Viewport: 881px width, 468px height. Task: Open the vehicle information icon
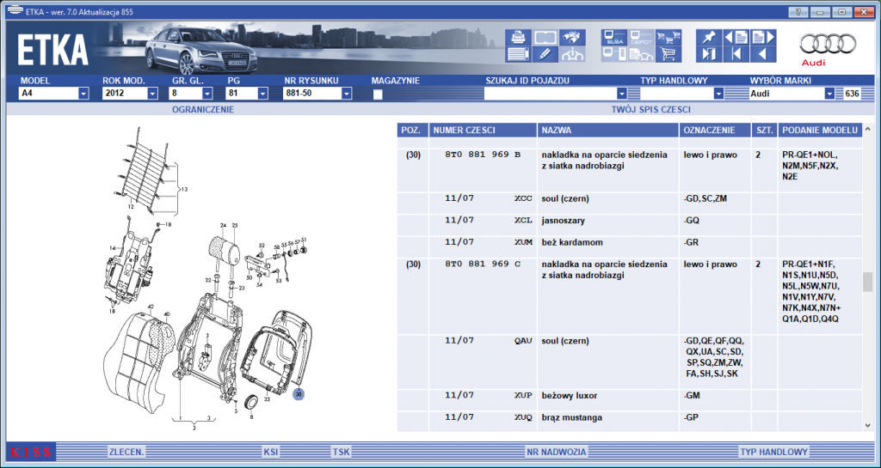point(572,54)
